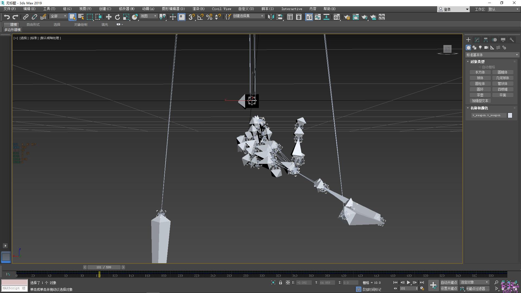
Task: Open Render Setup teapot gear icon
Action: (347, 17)
